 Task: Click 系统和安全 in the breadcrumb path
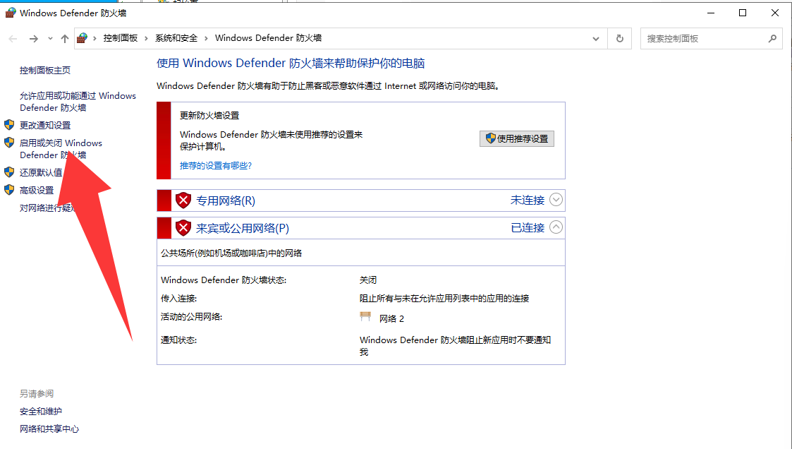pos(176,38)
